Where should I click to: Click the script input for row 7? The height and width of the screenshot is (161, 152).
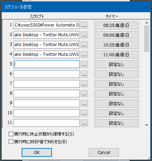(x=47, y=84)
